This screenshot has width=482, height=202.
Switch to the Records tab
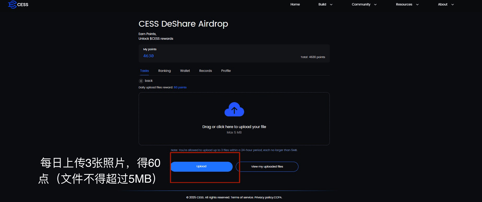click(x=205, y=71)
